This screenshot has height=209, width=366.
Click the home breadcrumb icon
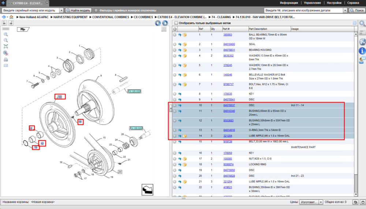pos(11,17)
